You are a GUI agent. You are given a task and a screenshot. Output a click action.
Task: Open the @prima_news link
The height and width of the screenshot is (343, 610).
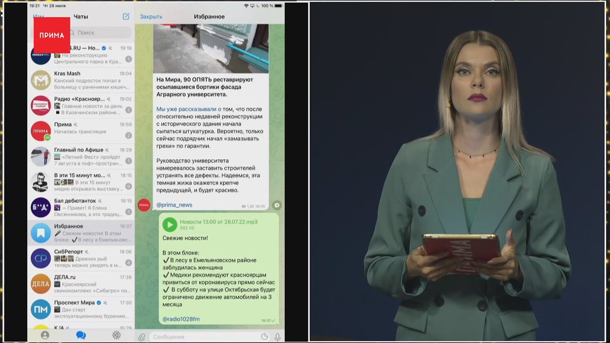(174, 205)
